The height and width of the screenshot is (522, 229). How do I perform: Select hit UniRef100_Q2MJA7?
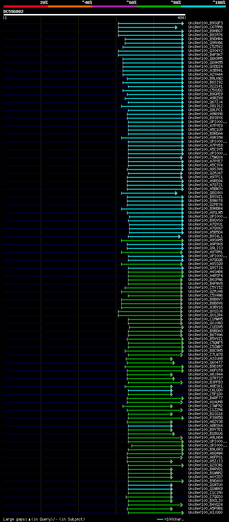[205, 173]
